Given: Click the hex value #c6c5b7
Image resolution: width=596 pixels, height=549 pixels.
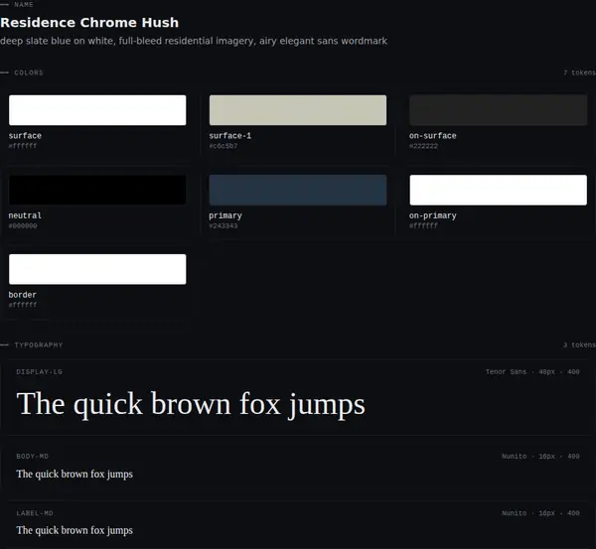Looking at the screenshot, I should click(x=223, y=146).
